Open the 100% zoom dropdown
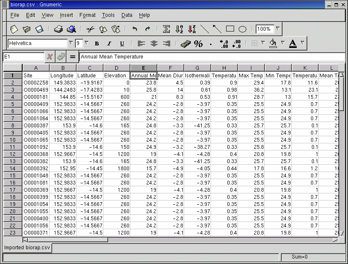The width and height of the screenshot is (348, 264). [x=277, y=29]
